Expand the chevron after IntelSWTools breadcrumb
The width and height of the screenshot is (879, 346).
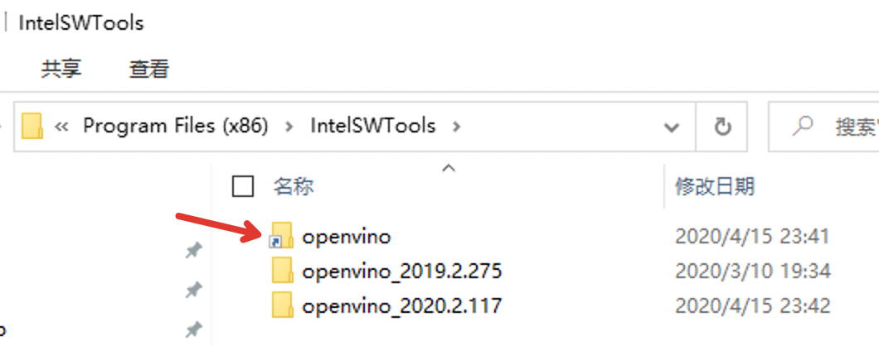click(x=456, y=127)
